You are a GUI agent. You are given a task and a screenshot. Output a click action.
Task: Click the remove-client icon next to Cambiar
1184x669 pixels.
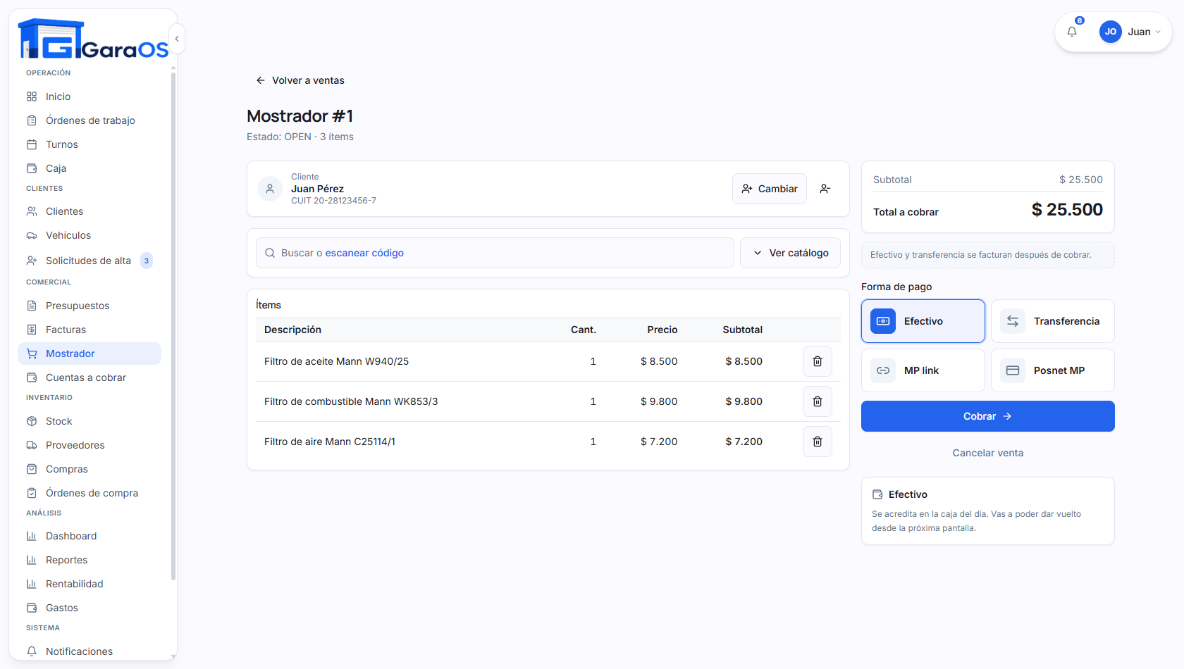(825, 189)
